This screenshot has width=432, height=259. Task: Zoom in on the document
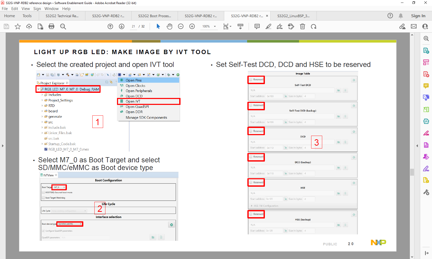coord(192,26)
